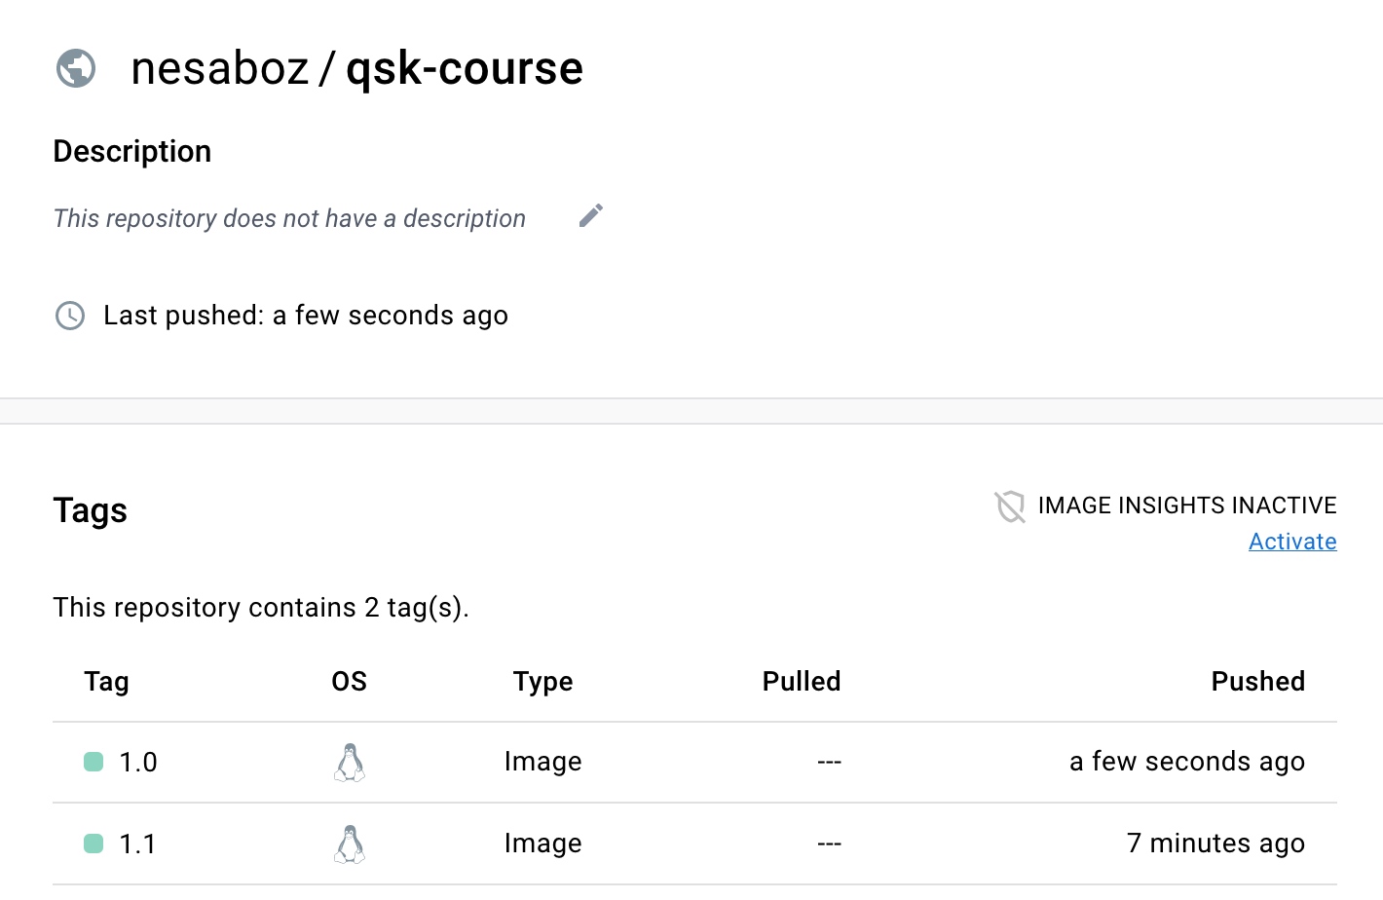
Task: Click the clock icon next to Last pushed
Action: [x=70, y=316]
